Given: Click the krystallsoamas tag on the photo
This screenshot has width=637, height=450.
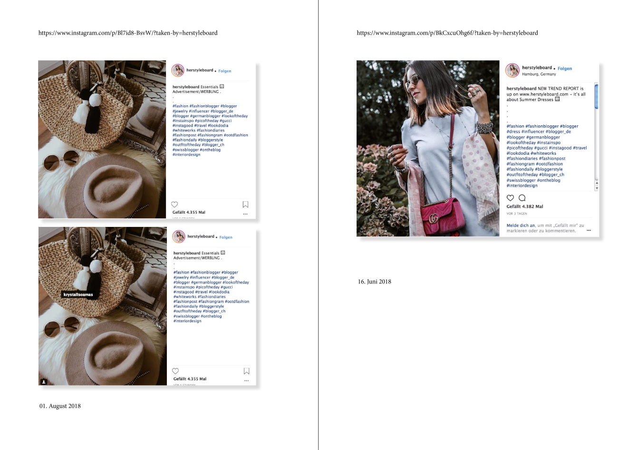Looking at the screenshot, I should click(x=78, y=295).
